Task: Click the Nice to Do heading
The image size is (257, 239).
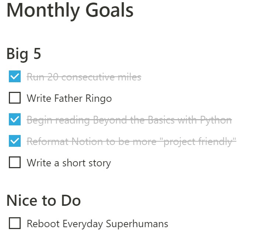Action: pyautogui.click(x=44, y=201)
